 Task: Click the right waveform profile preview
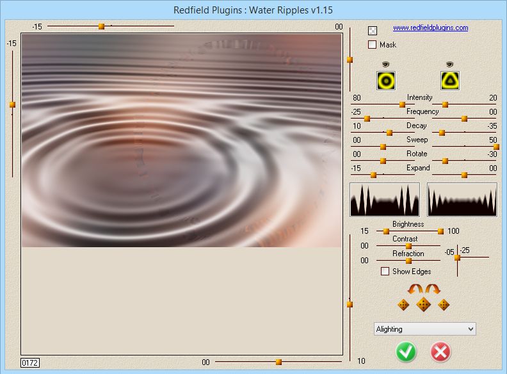click(462, 200)
